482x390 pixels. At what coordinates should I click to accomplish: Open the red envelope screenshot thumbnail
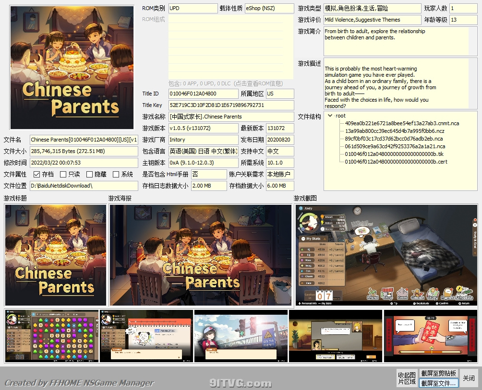pyautogui.click(x=430, y=336)
